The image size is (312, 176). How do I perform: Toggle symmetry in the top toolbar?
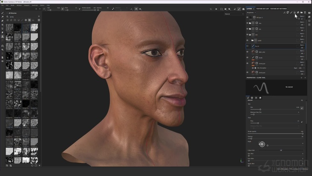136,9
